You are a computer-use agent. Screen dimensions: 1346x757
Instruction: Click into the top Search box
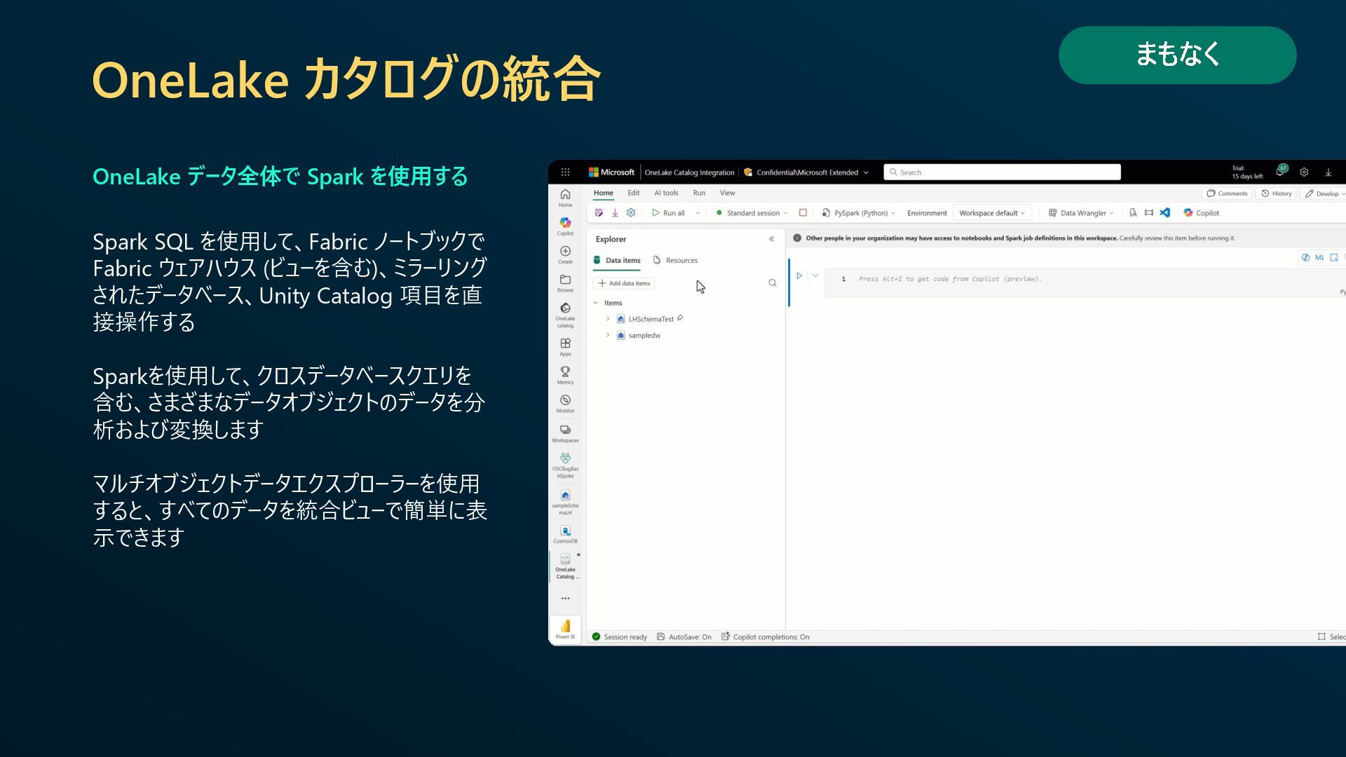(1002, 172)
